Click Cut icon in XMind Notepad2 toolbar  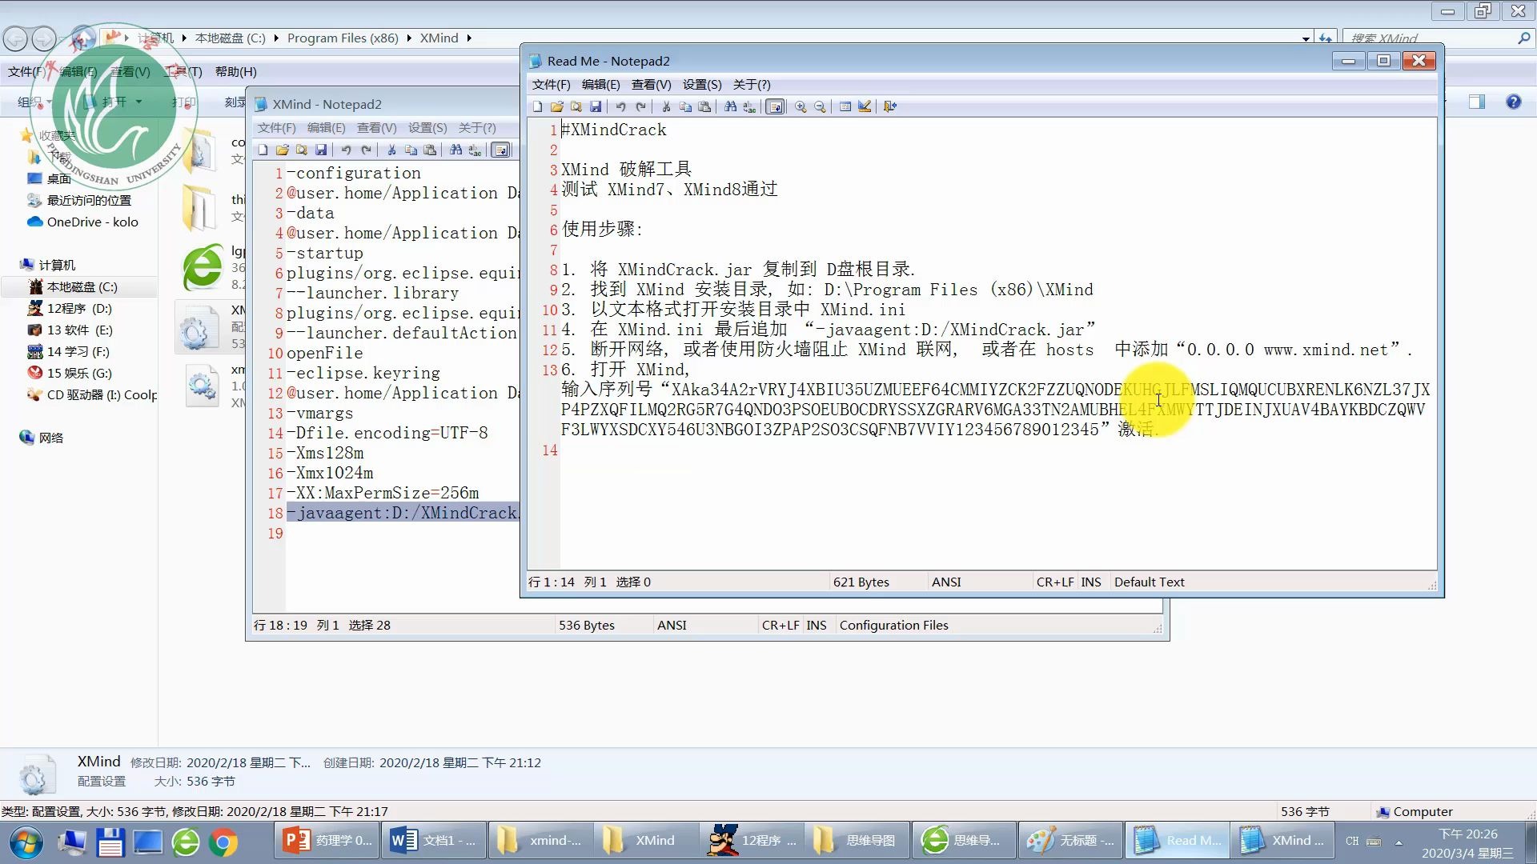click(391, 150)
